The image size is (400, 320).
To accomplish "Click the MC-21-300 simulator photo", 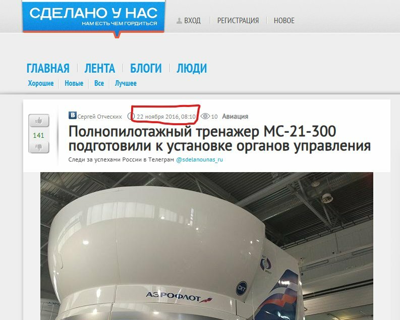I will click(207, 246).
